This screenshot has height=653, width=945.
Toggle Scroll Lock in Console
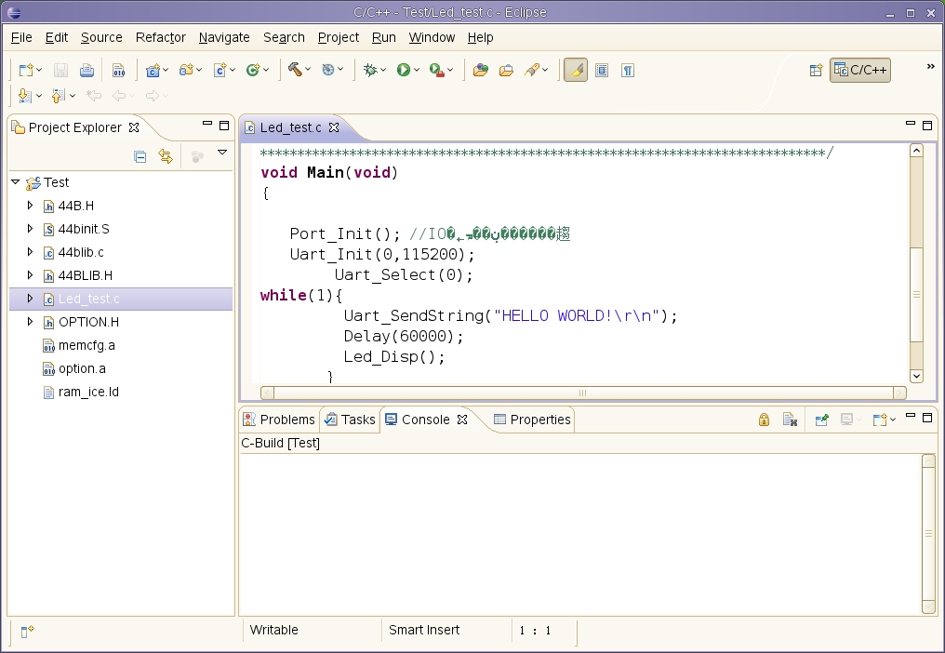coord(764,419)
